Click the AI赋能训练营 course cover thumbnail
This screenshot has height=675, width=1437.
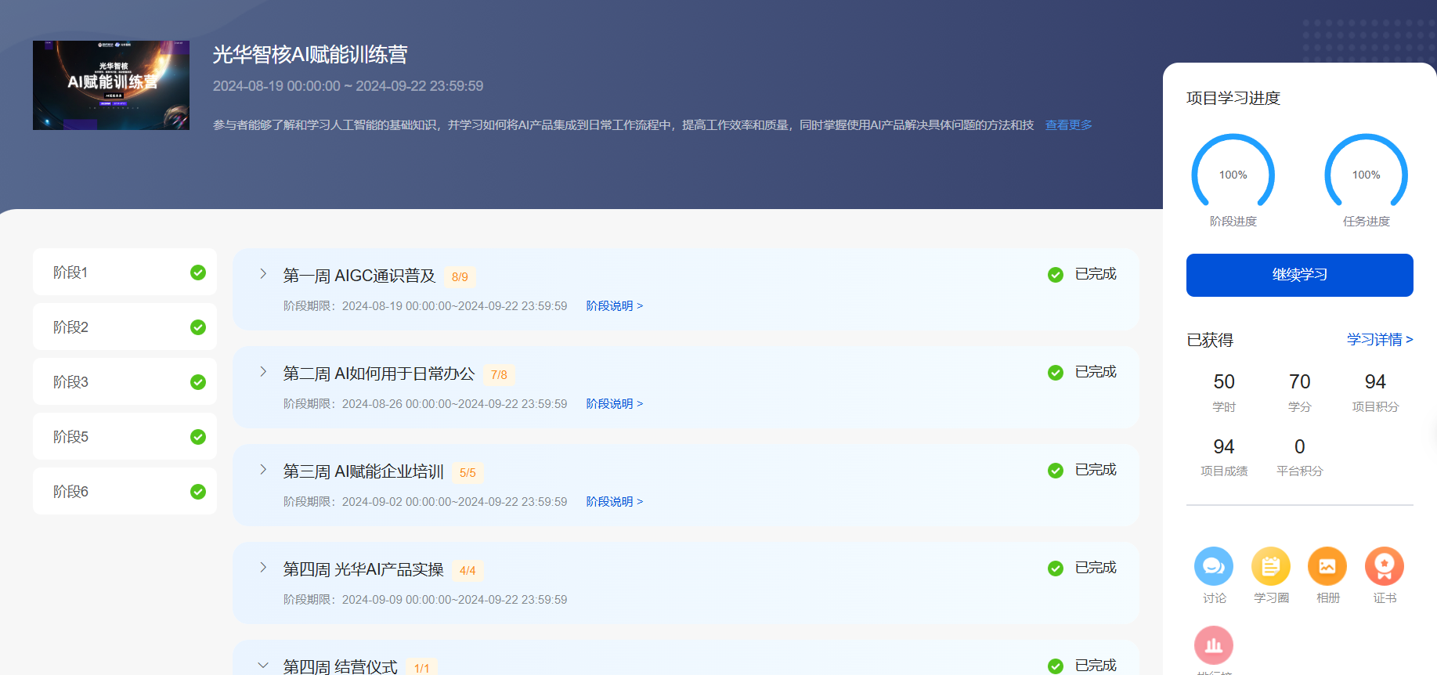click(111, 85)
